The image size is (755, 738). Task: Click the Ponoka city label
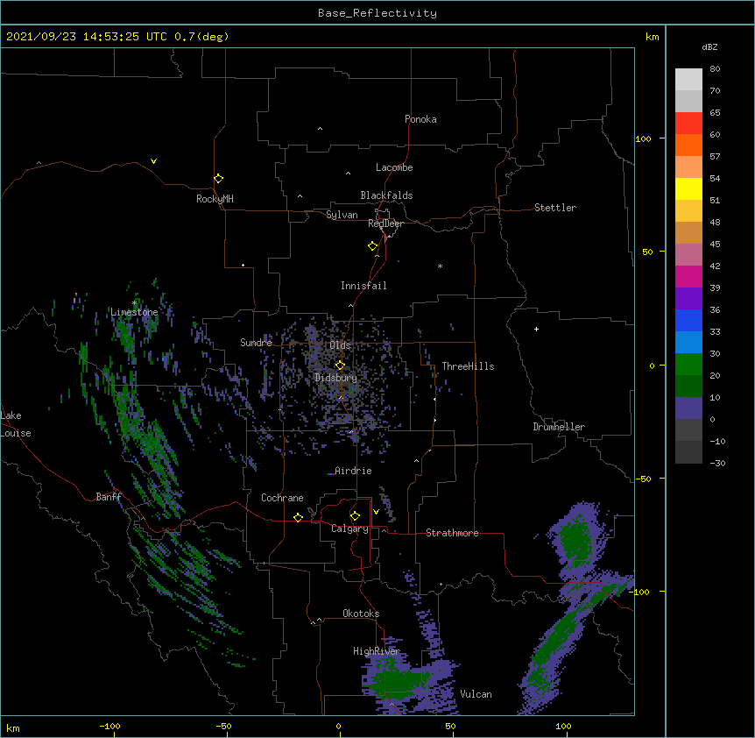(x=420, y=119)
